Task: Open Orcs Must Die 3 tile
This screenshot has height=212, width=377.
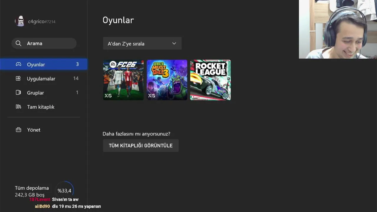Action: point(167,80)
